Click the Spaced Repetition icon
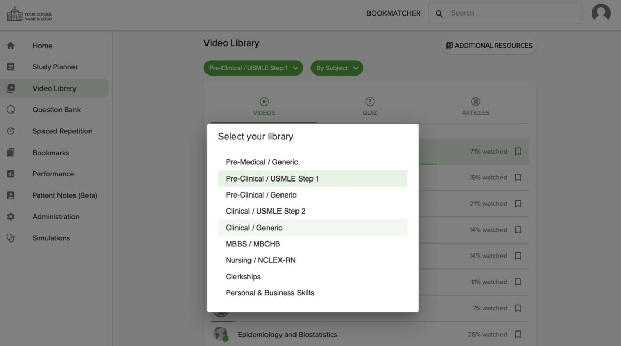Viewport: 621px width, 346px height. coord(11,131)
